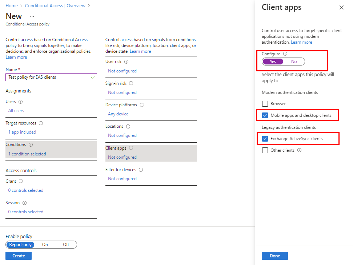
Task: Set Enable policy to Off
Action: 66,245
